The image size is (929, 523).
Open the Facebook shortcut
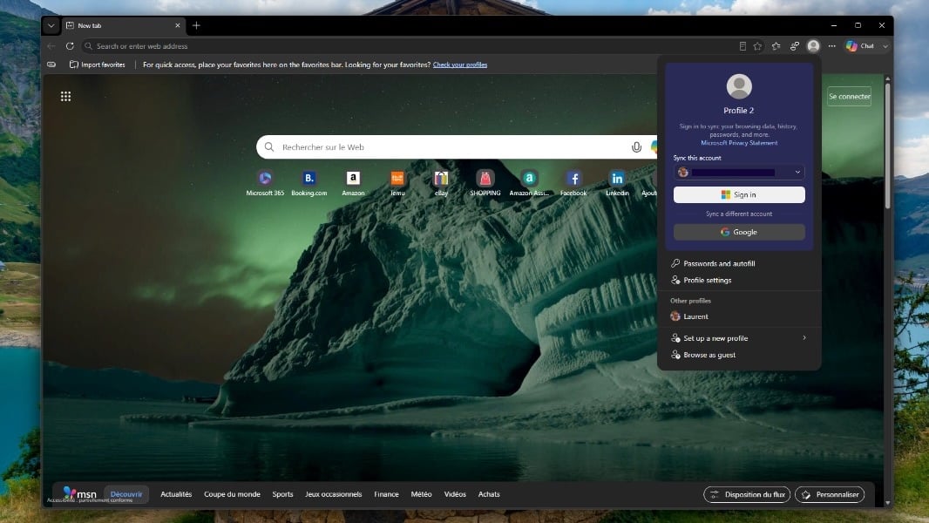click(573, 183)
